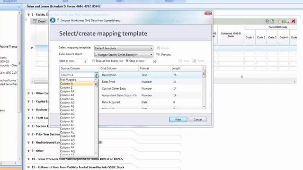Image resolution: width=303 pixels, height=170 pixels.
Task: Open the Detail tab
Action: point(40,21)
